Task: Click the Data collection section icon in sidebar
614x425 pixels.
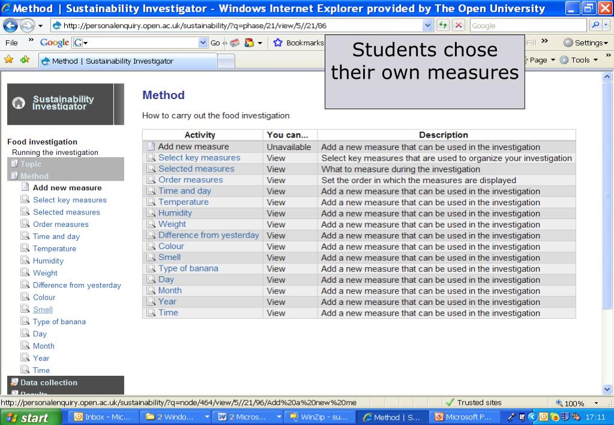Action: (14, 382)
